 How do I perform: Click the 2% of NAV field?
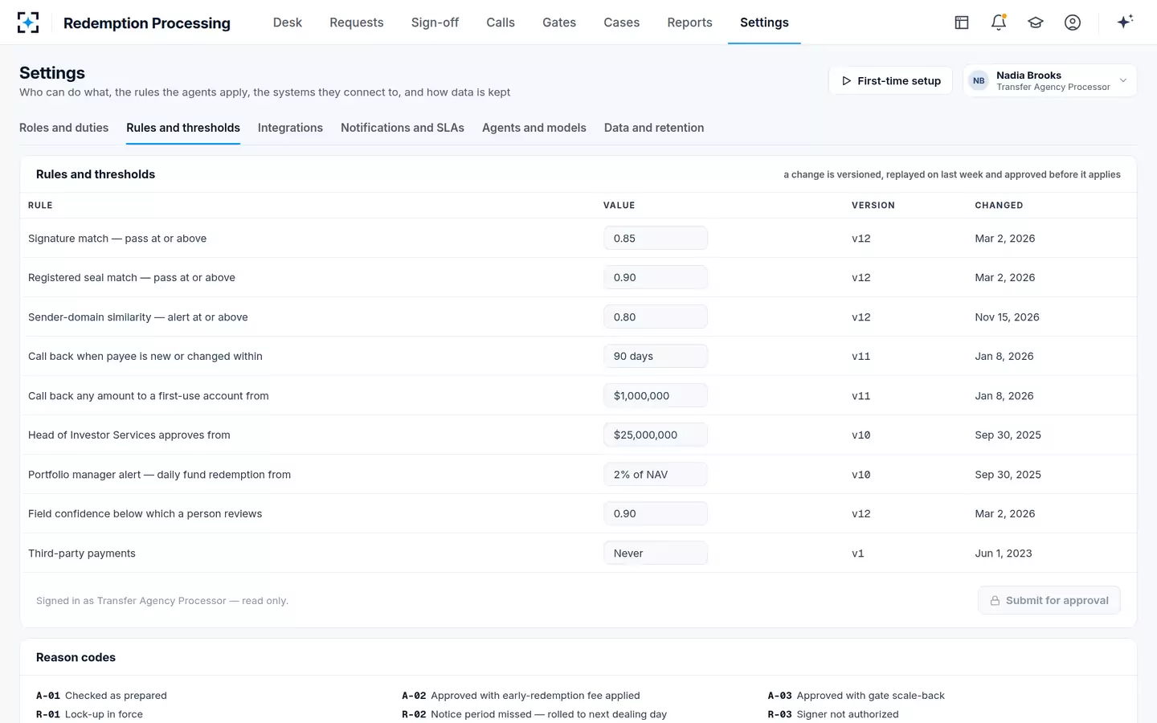(x=656, y=474)
